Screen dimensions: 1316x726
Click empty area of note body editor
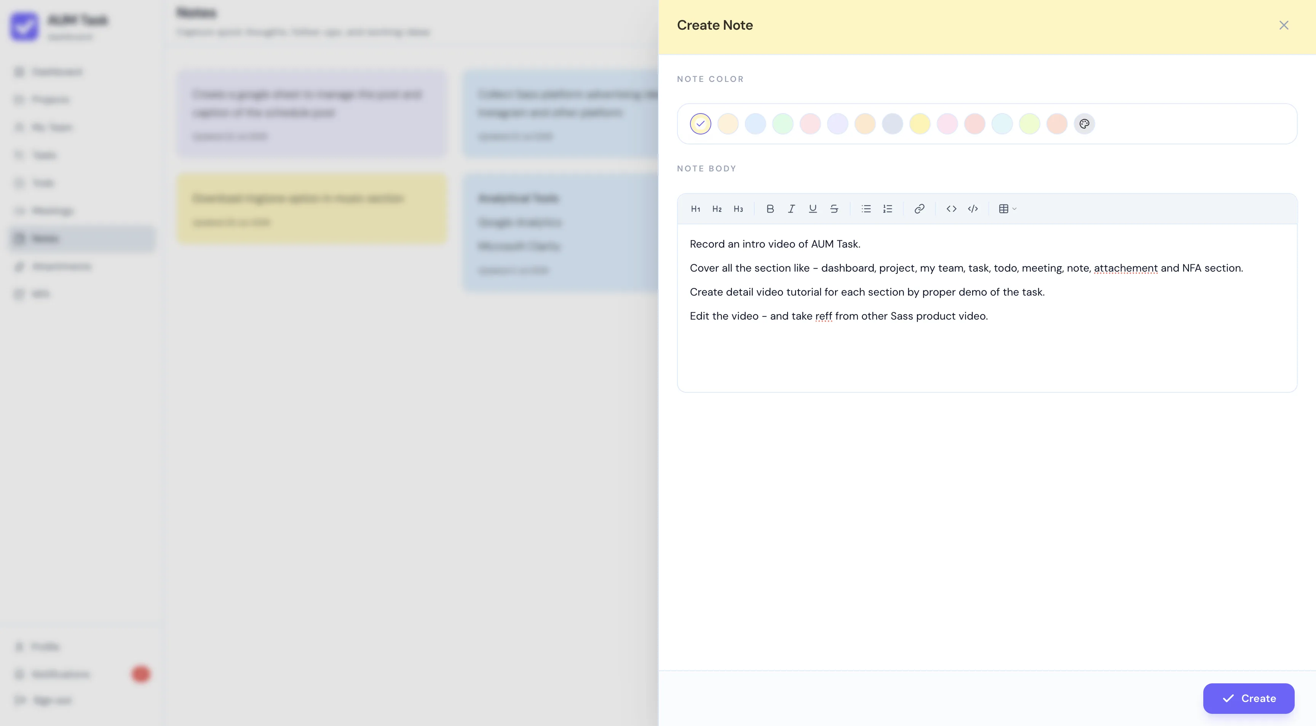click(x=987, y=358)
